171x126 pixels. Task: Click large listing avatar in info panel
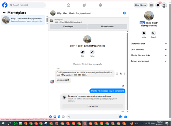149,16
